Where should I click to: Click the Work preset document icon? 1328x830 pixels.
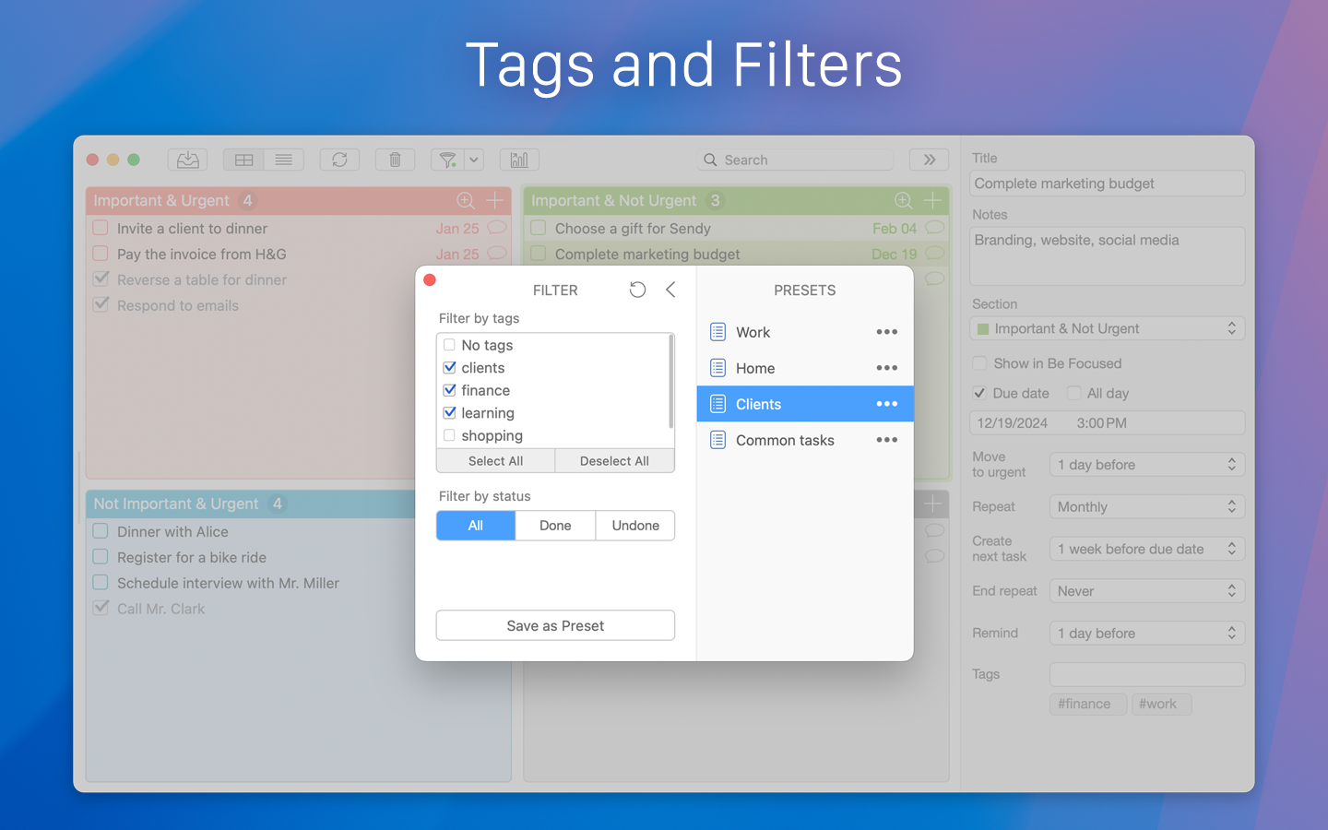[x=718, y=332]
